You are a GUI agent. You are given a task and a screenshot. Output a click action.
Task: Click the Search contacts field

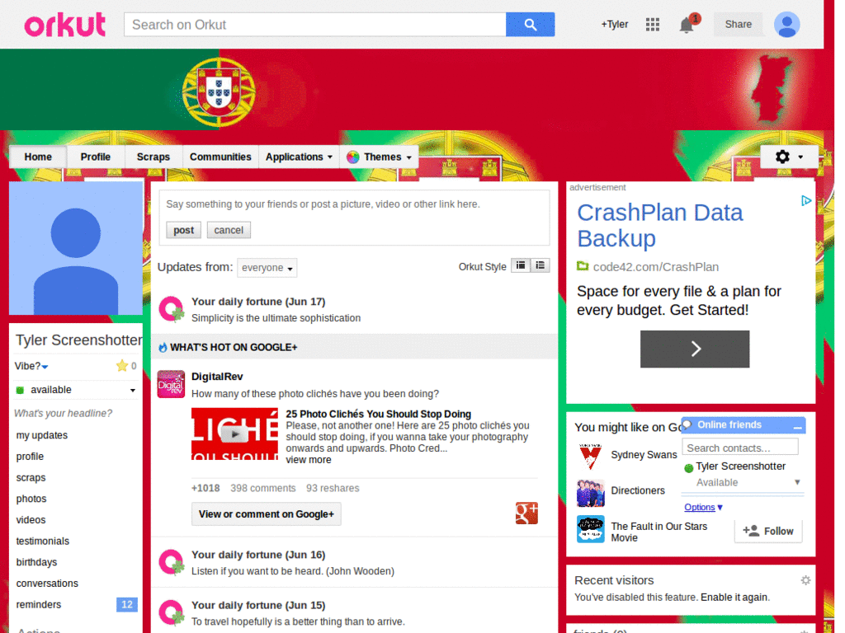click(x=740, y=448)
